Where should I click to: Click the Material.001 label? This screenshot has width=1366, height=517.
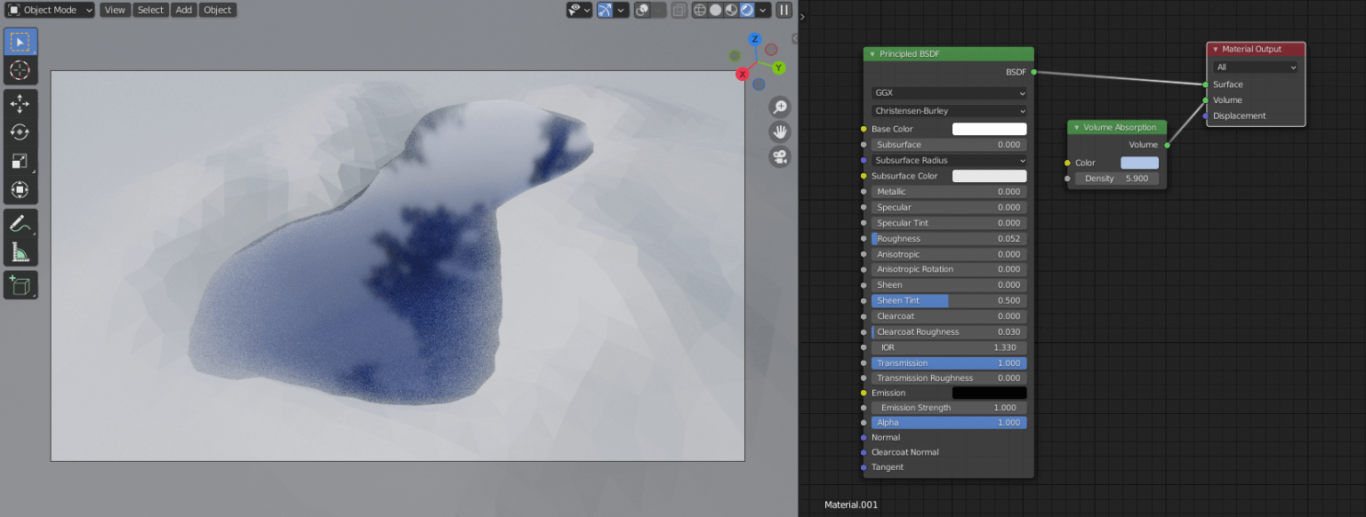[x=850, y=505]
